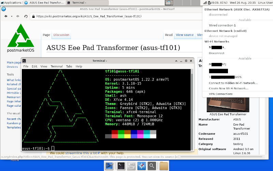Click the ASUS Eee Pad Transformer photo thumbnail
Viewport: 273px width, 171px height.
tap(228, 105)
